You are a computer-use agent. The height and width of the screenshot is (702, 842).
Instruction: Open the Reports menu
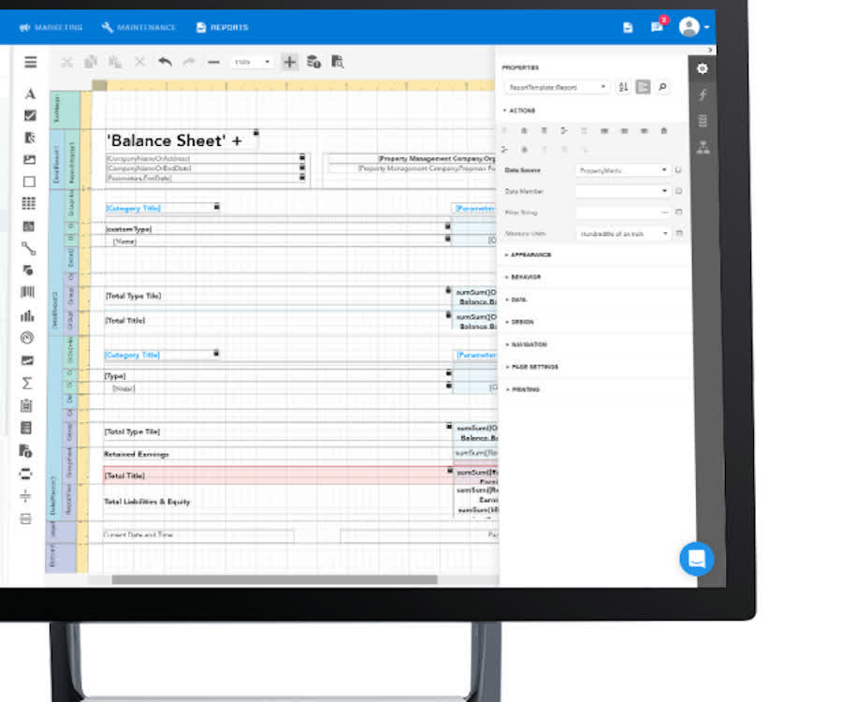(223, 27)
